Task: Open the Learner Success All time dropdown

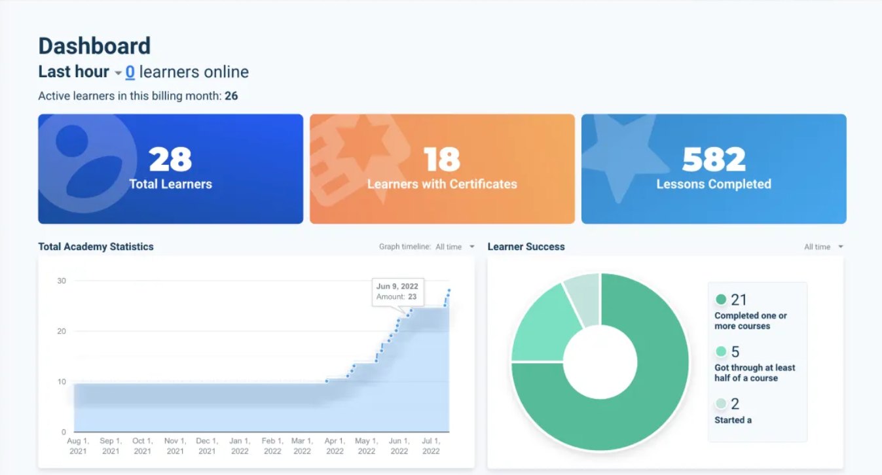Action: click(x=823, y=247)
